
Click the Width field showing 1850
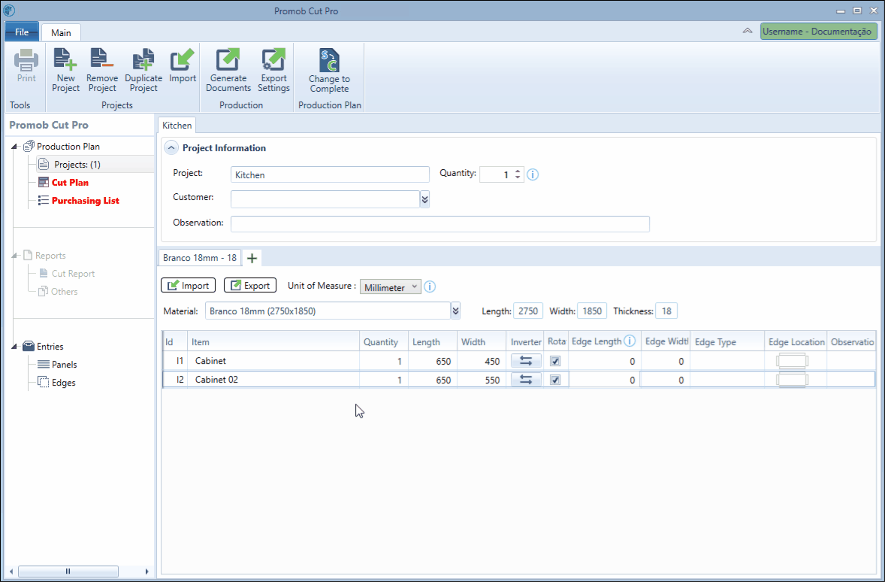click(x=592, y=311)
